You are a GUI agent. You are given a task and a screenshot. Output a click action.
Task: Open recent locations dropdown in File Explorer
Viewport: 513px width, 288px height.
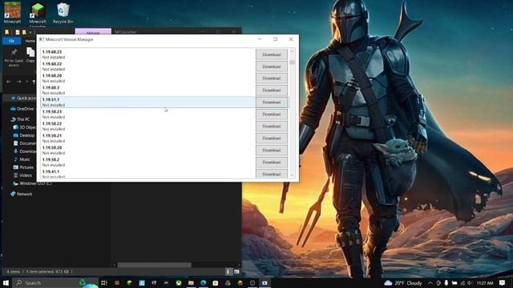27,82
